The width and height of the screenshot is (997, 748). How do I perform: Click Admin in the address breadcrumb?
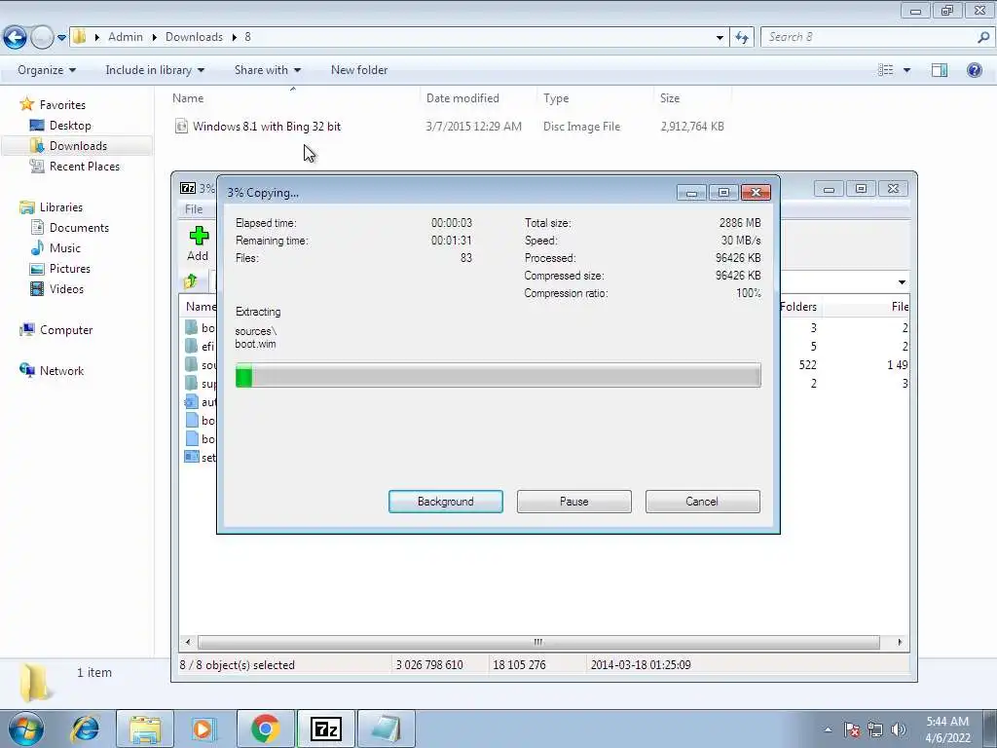click(126, 37)
